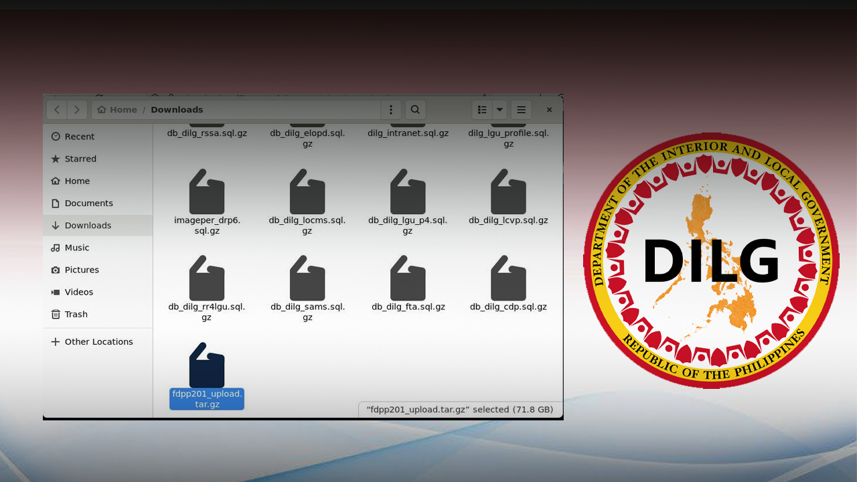857x482 pixels.
Task: Select the db_dilg_lcvp.sql.gz archive icon
Action: pyautogui.click(x=508, y=191)
